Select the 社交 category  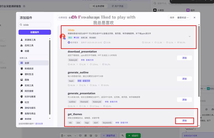tap(34, 102)
